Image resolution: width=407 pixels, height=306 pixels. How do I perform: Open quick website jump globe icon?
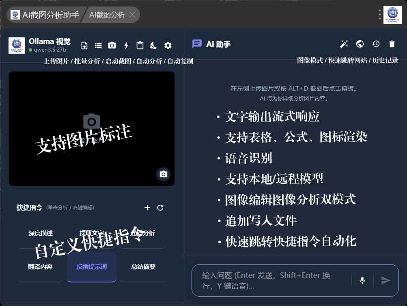pyautogui.click(x=360, y=44)
